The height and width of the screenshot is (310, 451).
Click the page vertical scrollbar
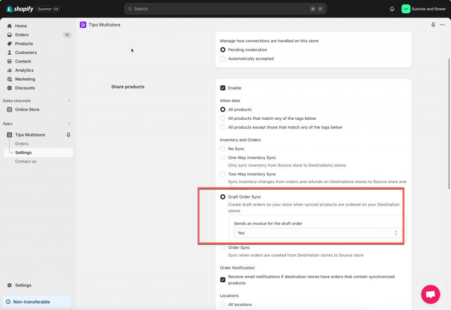point(449,123)
